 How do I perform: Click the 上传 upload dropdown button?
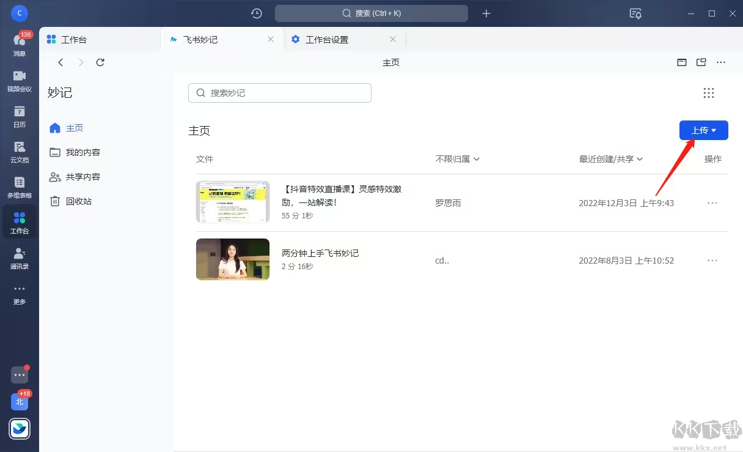(704, 130)
